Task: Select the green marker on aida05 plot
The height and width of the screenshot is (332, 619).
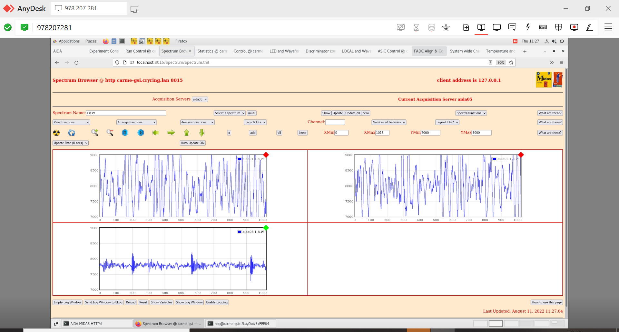Action: [x=266, y=228]
